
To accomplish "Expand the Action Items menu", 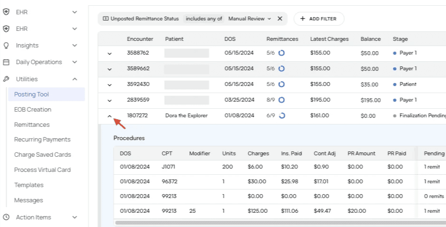I will pos(74,218).
